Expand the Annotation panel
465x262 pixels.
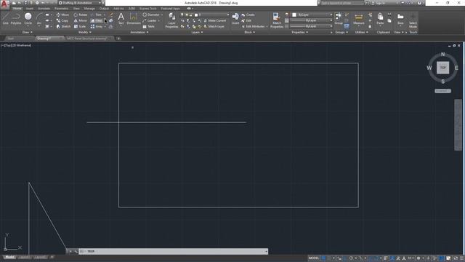coord(139,32)
